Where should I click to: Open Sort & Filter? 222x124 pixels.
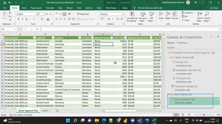pos(200,17)
